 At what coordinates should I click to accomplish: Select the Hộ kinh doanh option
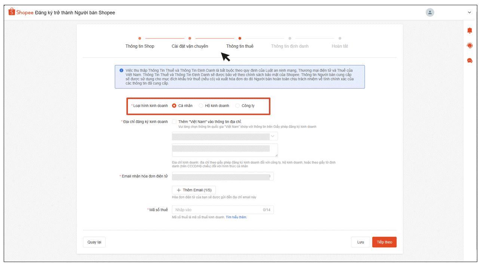tap(201, 106)
